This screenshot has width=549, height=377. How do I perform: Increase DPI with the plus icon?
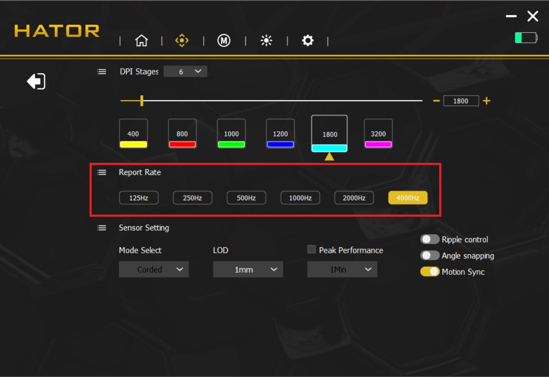click(487, 101)
